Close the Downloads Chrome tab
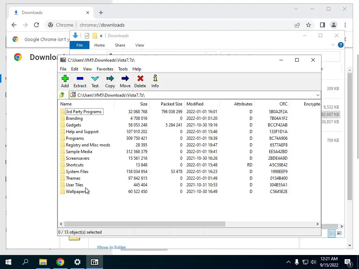The image size is (359, 269). click(x=87, y=13)
